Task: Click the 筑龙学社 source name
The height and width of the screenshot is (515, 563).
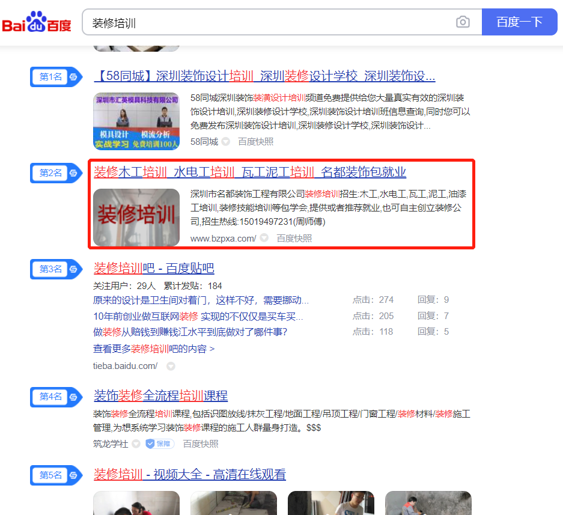Action: 111,444
